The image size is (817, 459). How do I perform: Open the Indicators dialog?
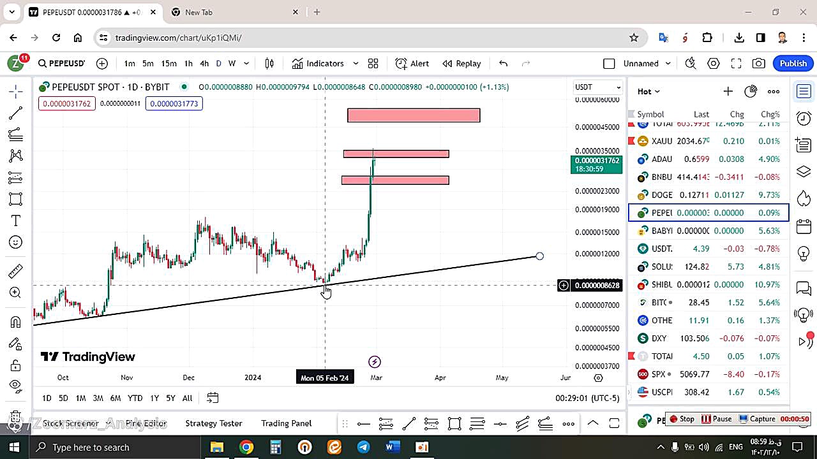[x=318, y=63]
